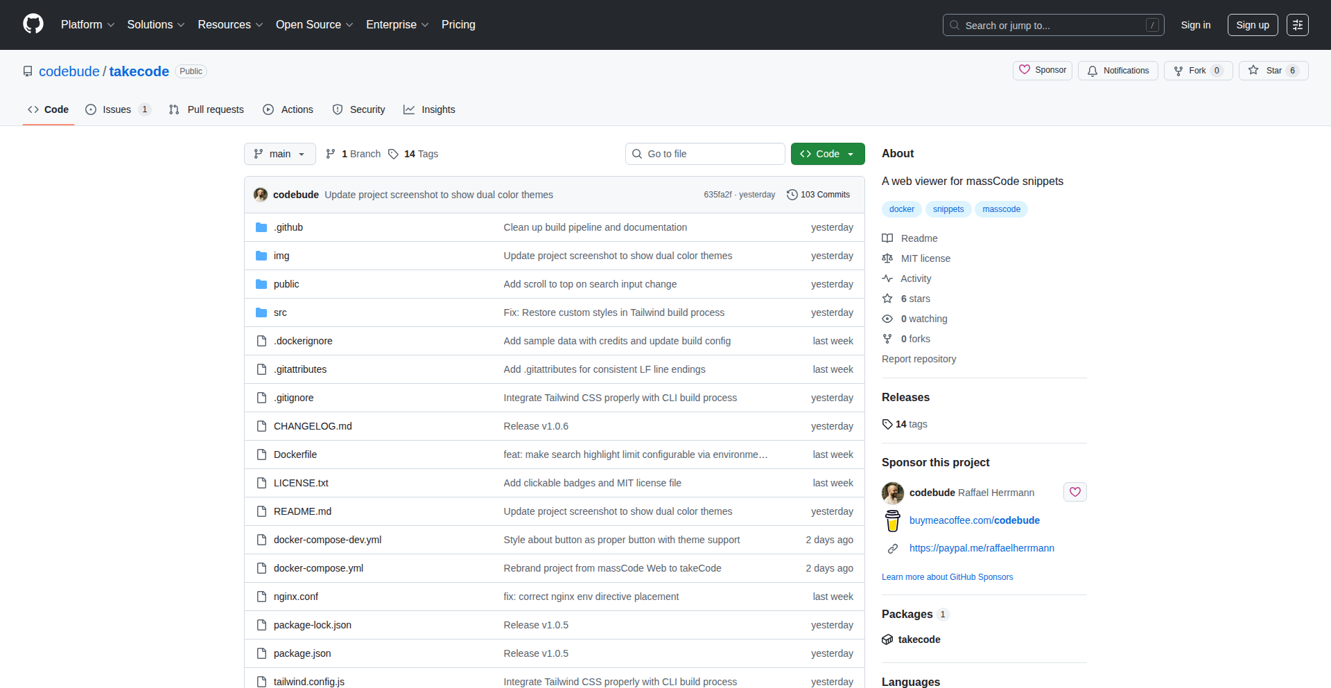Click the tag icon in Releases section

point(887,424)
